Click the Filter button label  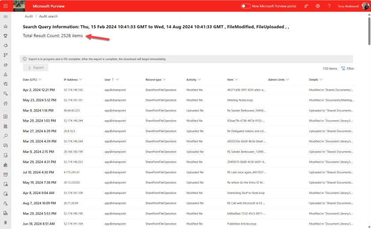[350, 69]
